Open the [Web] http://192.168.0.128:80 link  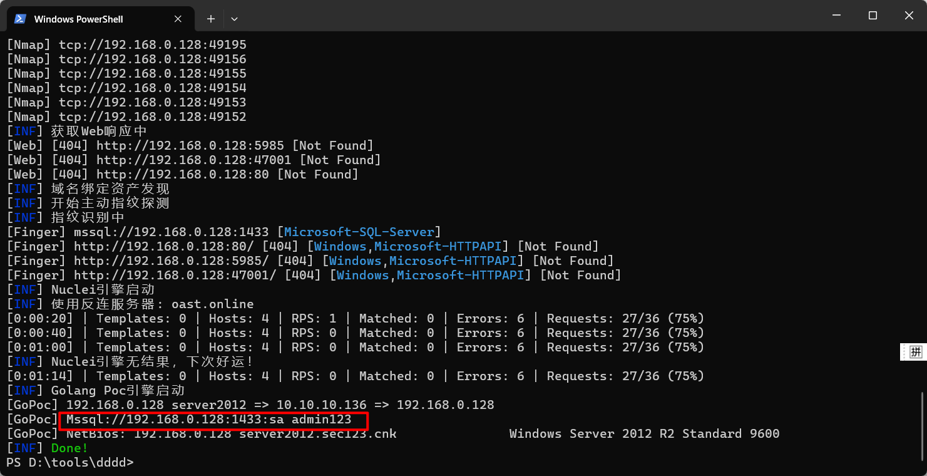(x=182, y=175)
